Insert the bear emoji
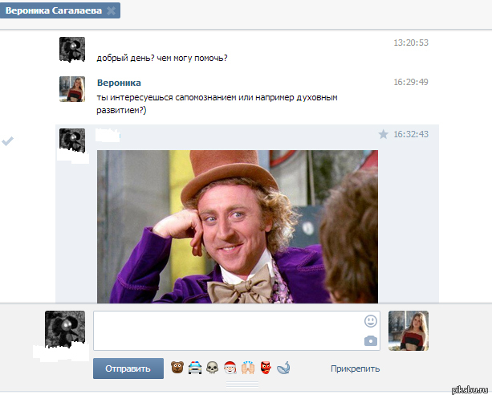The width and height of the screenshot is (492, 399). click(178, 368)
